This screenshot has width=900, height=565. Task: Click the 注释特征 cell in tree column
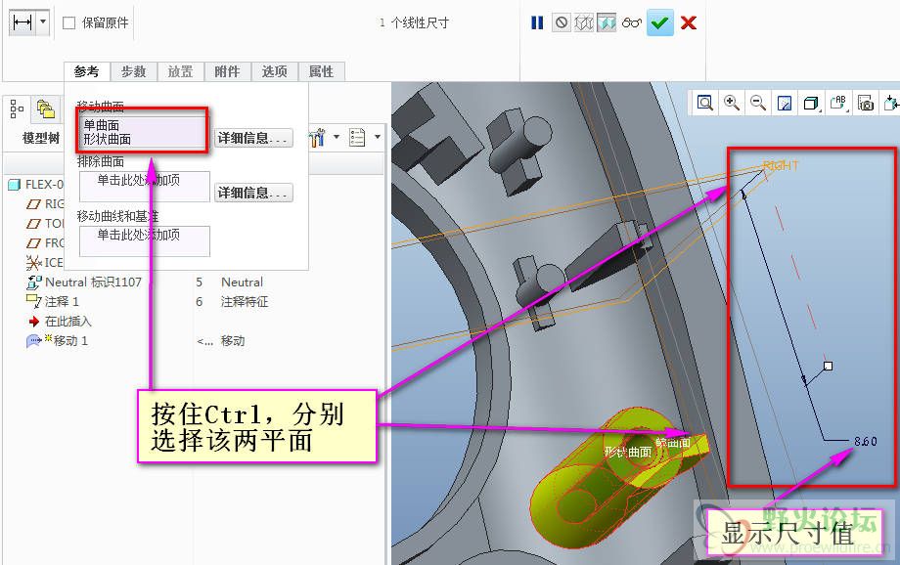click(245, 302)
